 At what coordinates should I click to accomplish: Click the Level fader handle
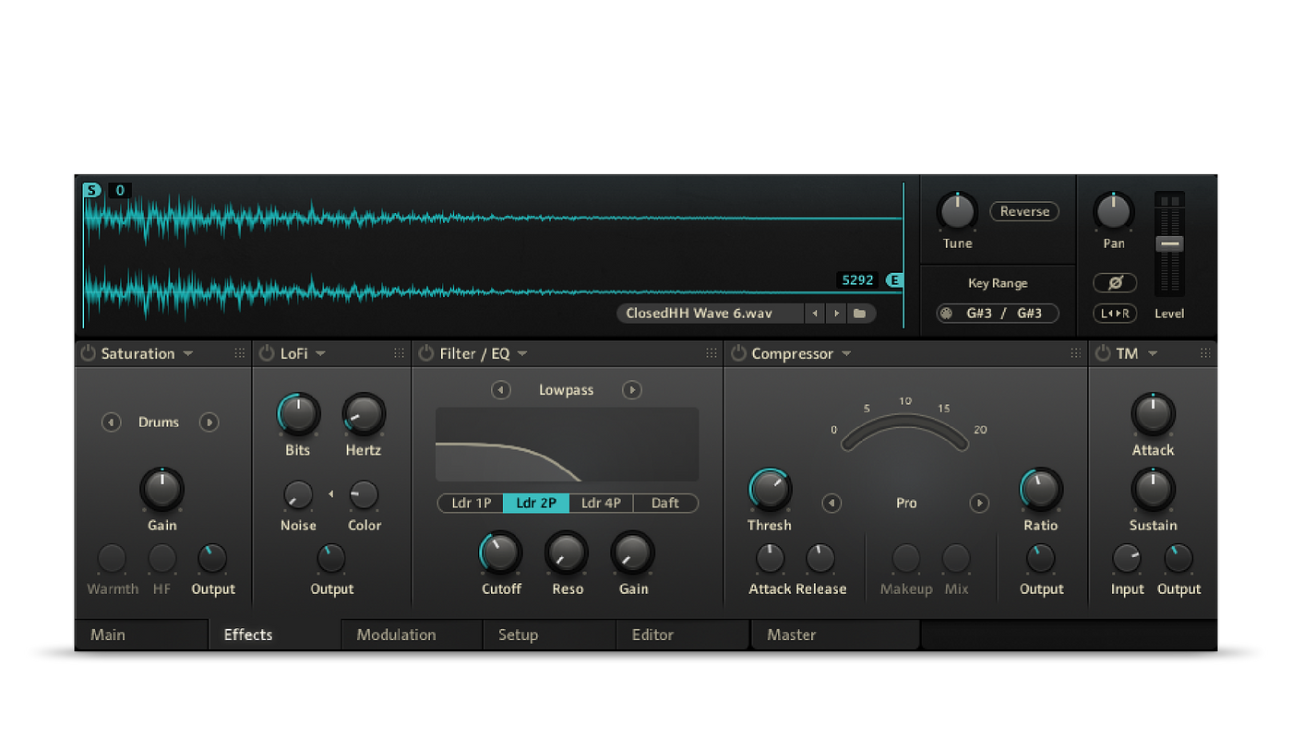1169,244
